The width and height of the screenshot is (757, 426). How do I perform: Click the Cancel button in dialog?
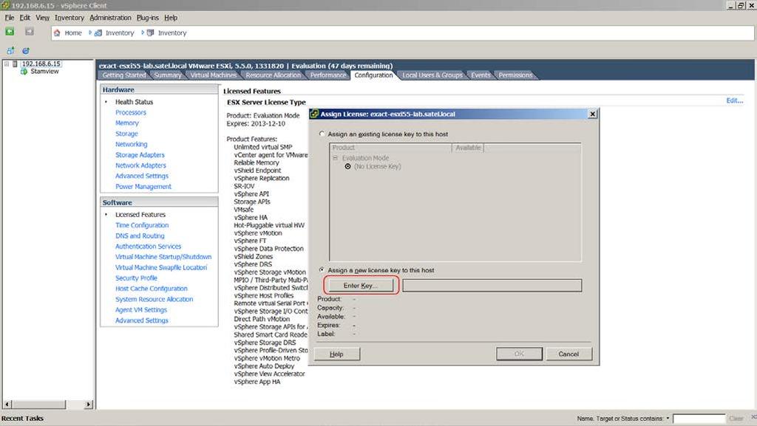pos(568,354)
